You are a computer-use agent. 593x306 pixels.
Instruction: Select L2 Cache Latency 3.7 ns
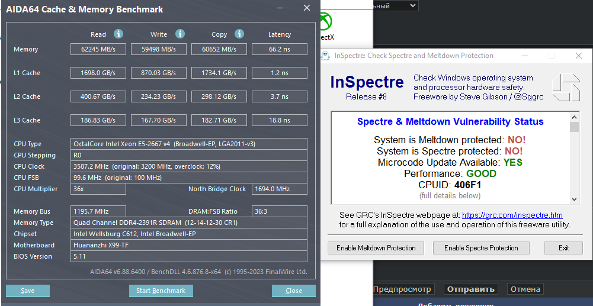[280, 96]
